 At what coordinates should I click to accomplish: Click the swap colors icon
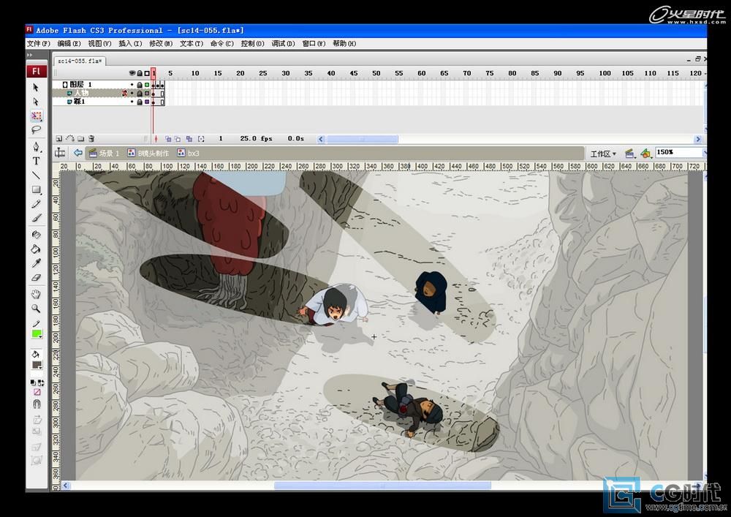pyautogui.click(x=40, y=382)
